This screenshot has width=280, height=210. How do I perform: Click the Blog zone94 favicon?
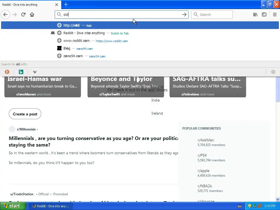pyautogui.click(x=59, y=48)
